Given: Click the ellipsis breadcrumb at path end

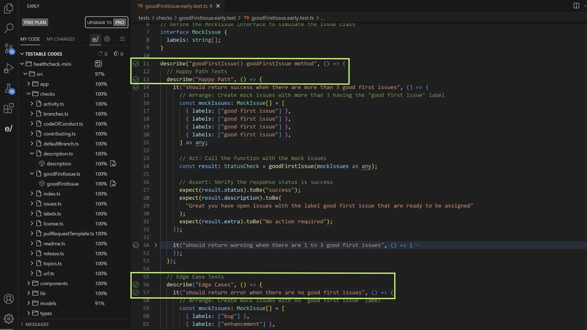Looking at the screenshot, I should point(322,18).
